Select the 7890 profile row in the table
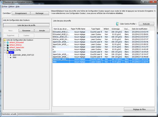Image resolution: width=158 pixels, height=117 pixels. [x=101, y=62]
